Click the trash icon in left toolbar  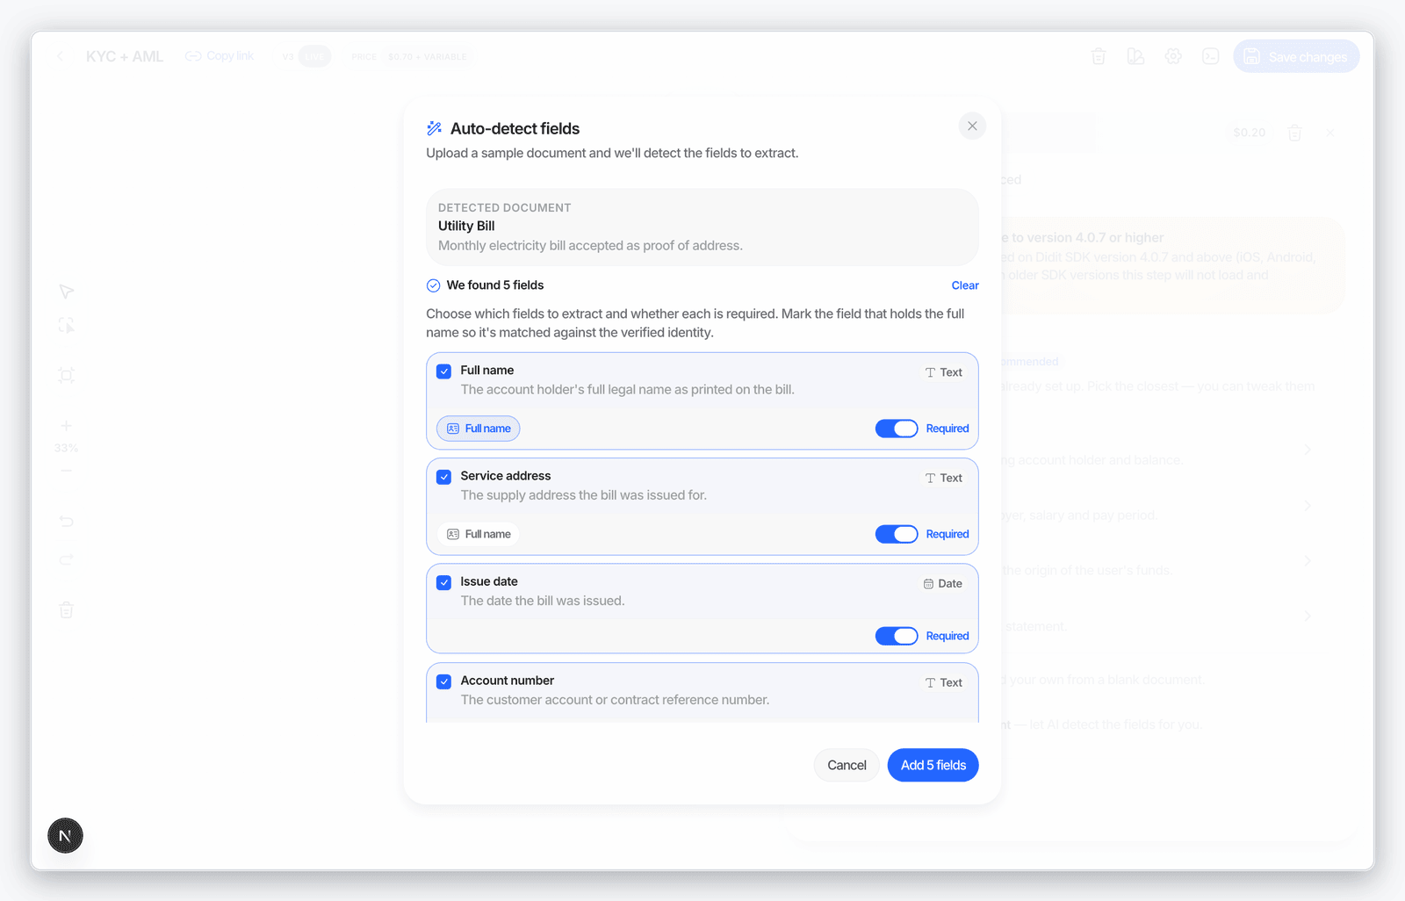(x=66, y=609)
